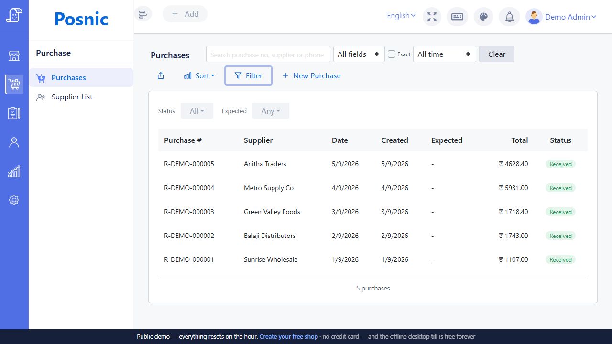The height and width of the screenshot is (344, 612).
Task: Open the Status All filter dropdown
Action: [x=197, y=111]
